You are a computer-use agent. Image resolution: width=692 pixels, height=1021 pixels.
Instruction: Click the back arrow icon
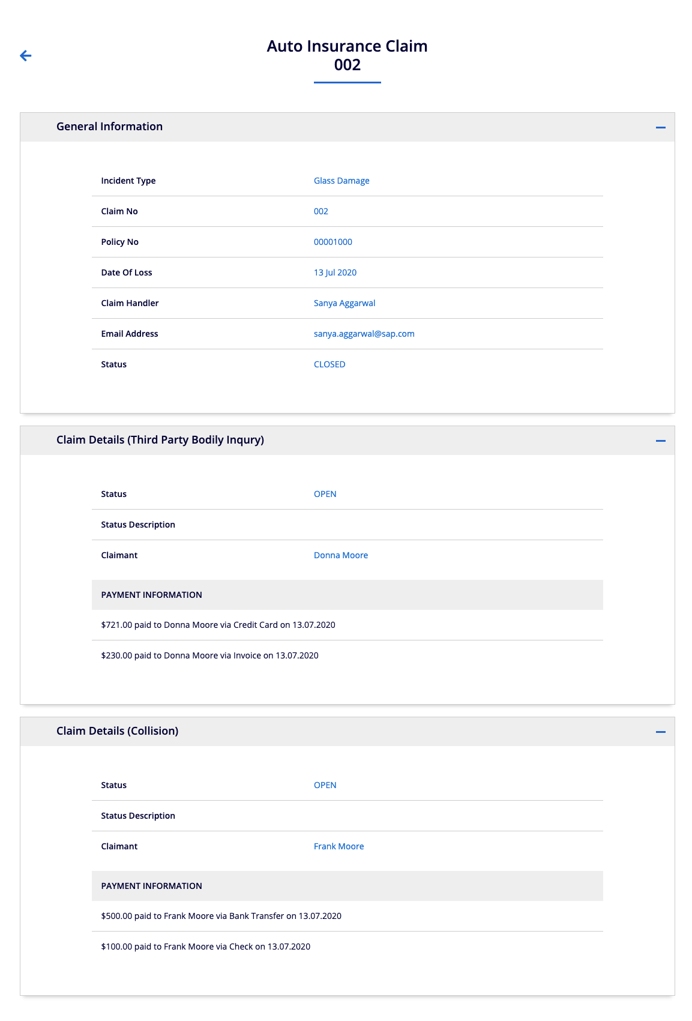pyautogui.click(x=25, y=56)
